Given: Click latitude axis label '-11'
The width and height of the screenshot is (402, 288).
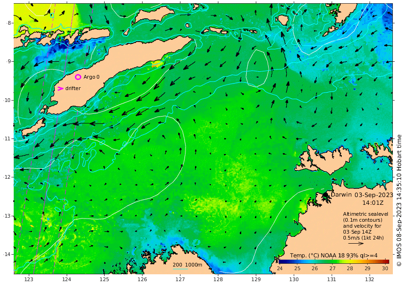Looking at the screenshot, I should [8, 139].
